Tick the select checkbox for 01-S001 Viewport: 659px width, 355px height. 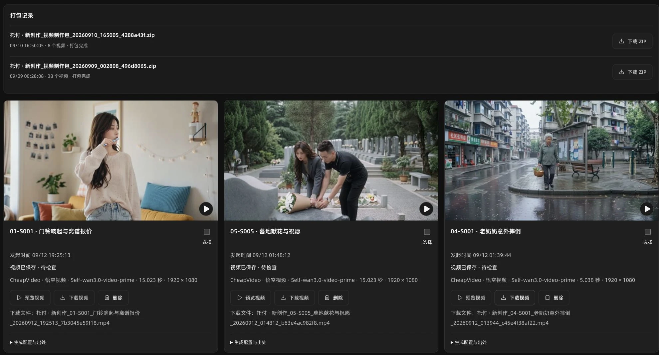point(207,232)
